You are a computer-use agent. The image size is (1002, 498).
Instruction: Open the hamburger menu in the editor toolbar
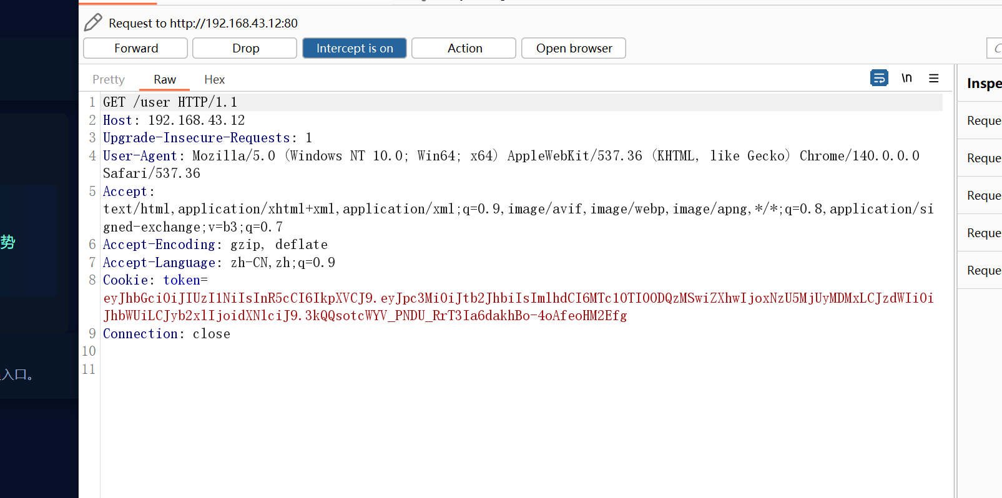coord(934,78)
